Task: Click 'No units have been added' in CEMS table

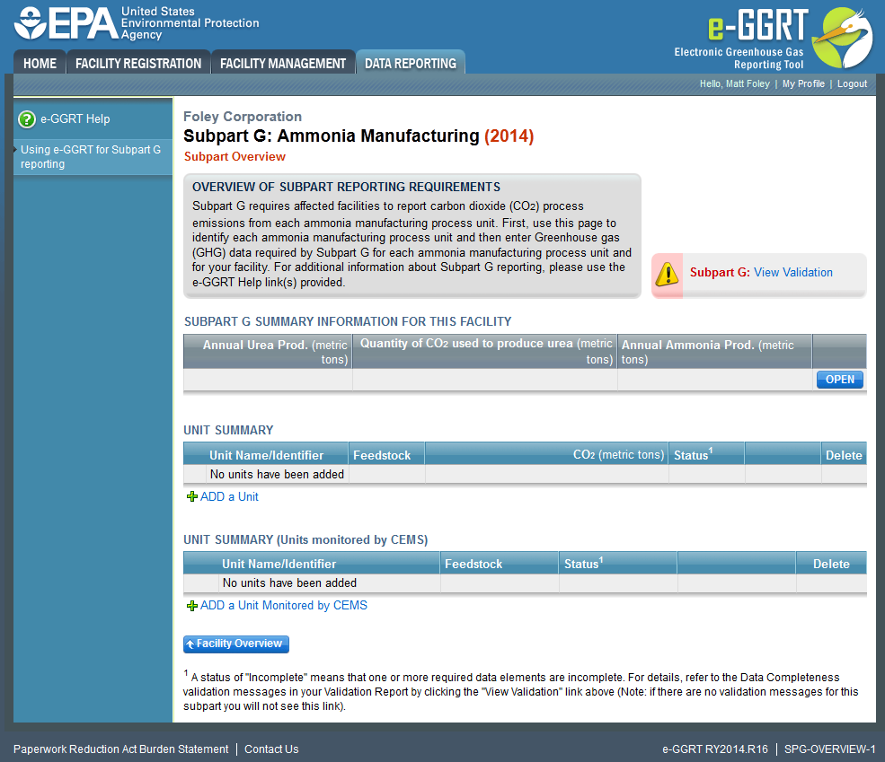Action: [x=289, y=582]
